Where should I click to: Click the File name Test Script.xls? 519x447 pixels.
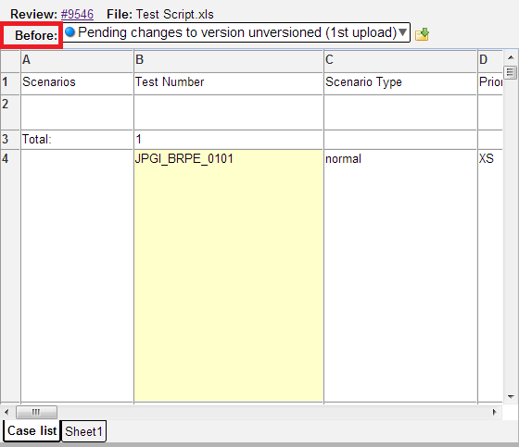(175, 15)
